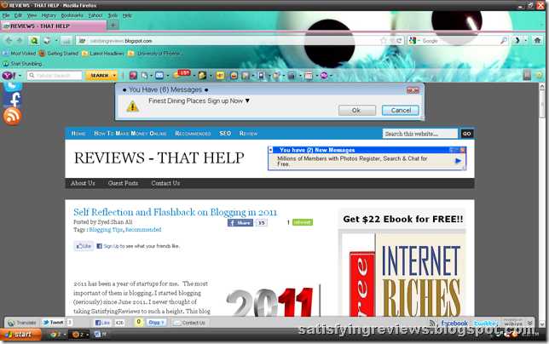Click Ok in the messages popup

pos(357,111)
